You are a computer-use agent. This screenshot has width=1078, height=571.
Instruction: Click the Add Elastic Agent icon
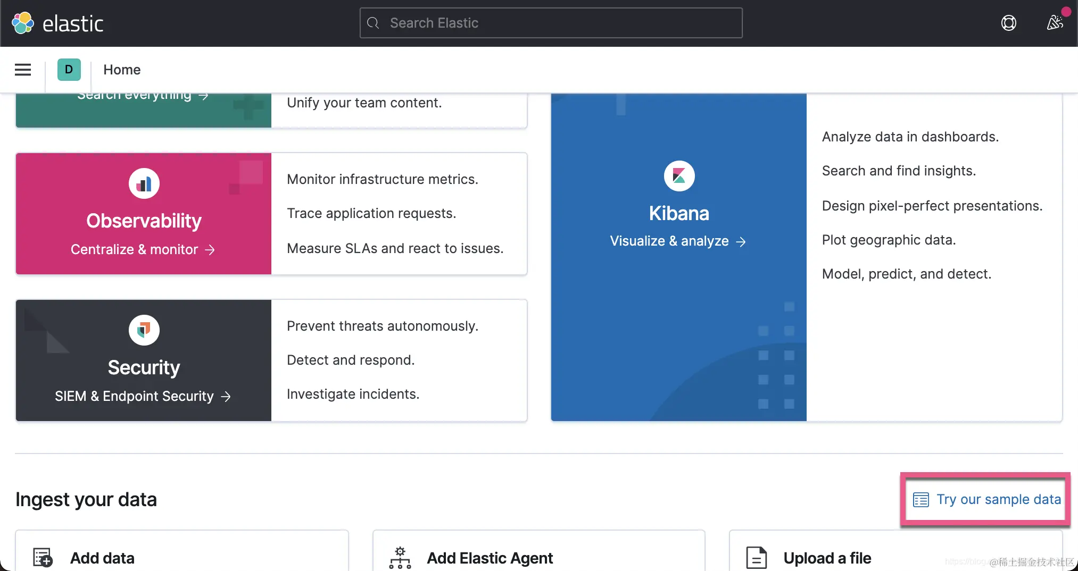(x=400, y=558)
